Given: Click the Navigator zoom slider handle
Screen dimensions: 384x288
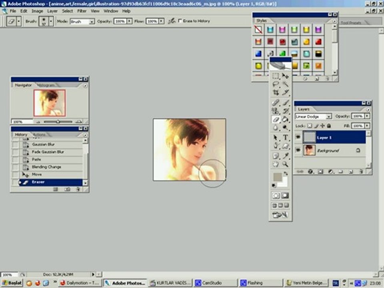Looking at the screenshot, I should (x=58, y=122).
